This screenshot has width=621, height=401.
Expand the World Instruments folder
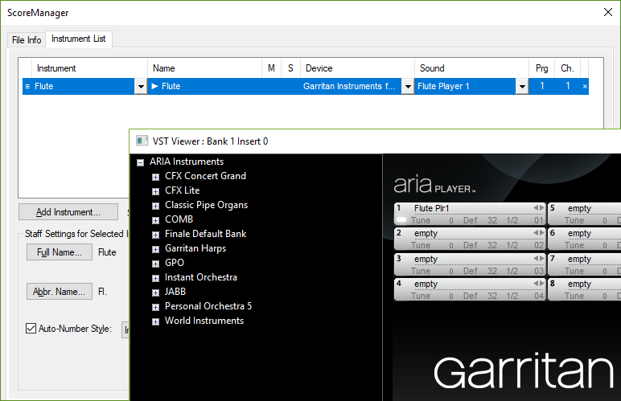(155, 321)
